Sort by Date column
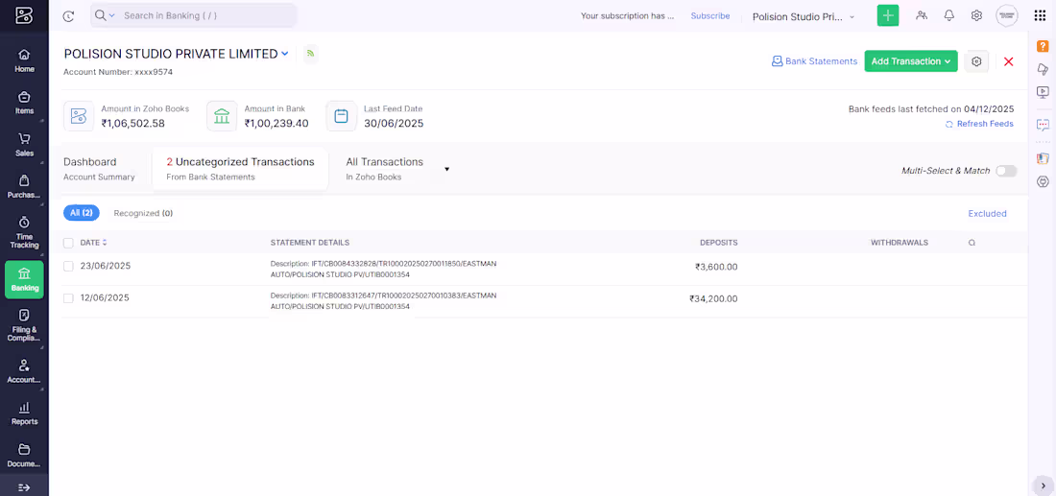The image size is (1056, 496). (94, 243)
